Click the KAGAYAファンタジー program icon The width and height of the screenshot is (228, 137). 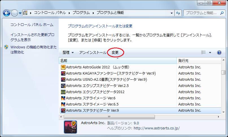[x=63, y=73]
